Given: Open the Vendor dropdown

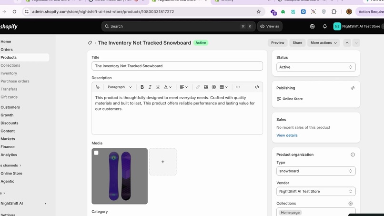Looking at the screenshot, I should tap(316, 192).
